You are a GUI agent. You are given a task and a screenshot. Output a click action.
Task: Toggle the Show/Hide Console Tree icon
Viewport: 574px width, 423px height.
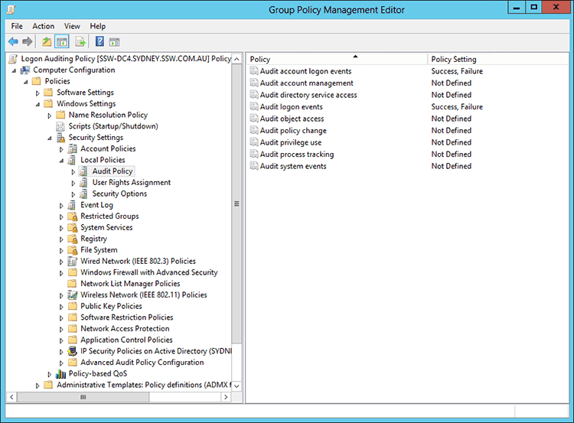tap(62, 41)
